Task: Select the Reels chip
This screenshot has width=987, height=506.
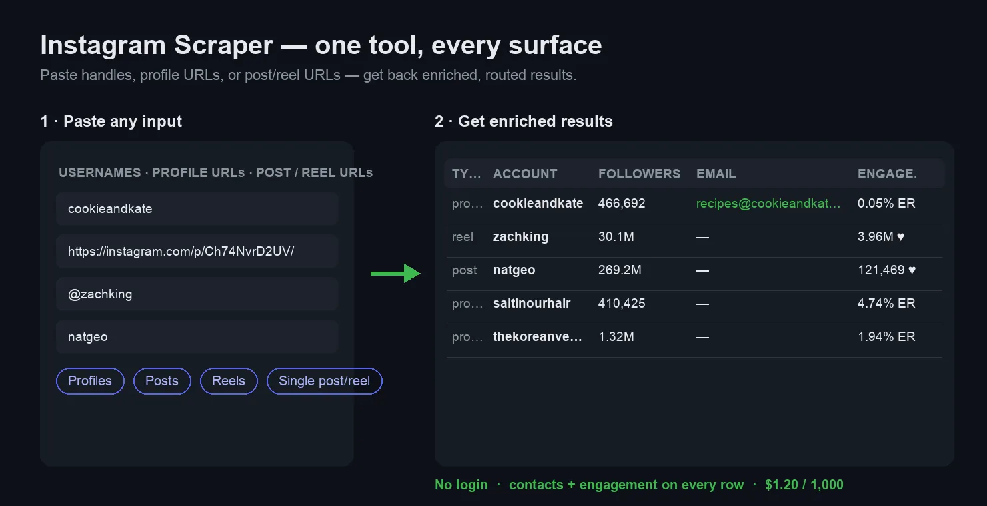Action: pyautogui.click(x=229, y=381)
